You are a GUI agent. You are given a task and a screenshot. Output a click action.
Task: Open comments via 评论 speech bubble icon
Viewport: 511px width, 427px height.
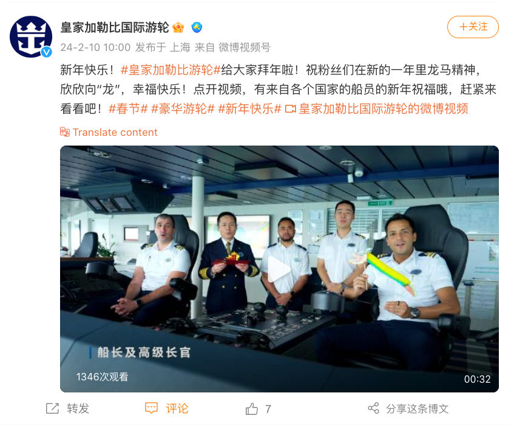pos(151,408)
